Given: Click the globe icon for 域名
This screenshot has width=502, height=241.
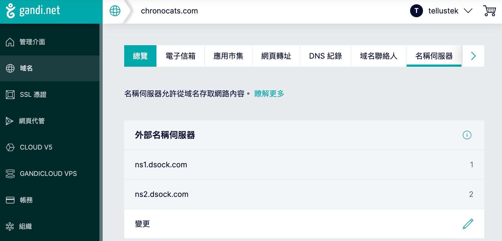Looking at the screenshot, I should pyautogui.click(x=10, y=68).
